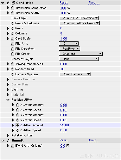The width and height of the screenshot is (121, 160).
Task: Open the Flip Axis dropdown
Action: tap(69, 44)
